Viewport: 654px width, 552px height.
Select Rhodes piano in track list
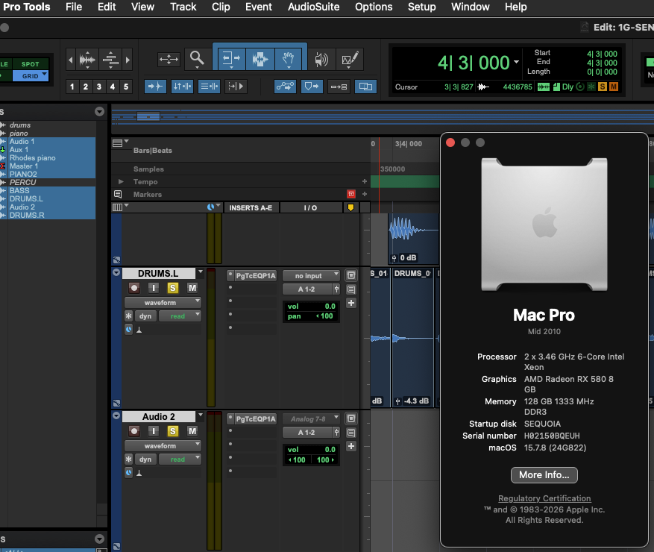33,157
